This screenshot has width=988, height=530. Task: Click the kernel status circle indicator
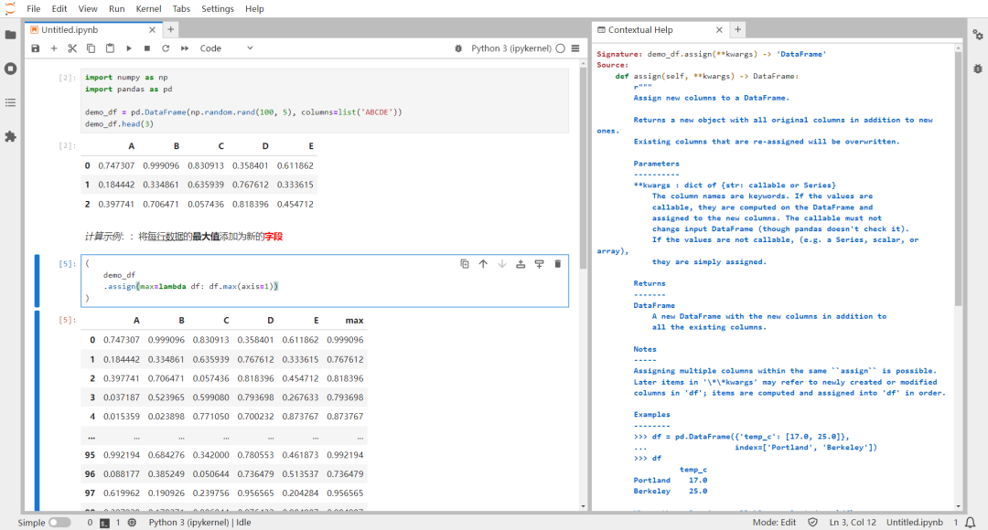pos(560,48)
